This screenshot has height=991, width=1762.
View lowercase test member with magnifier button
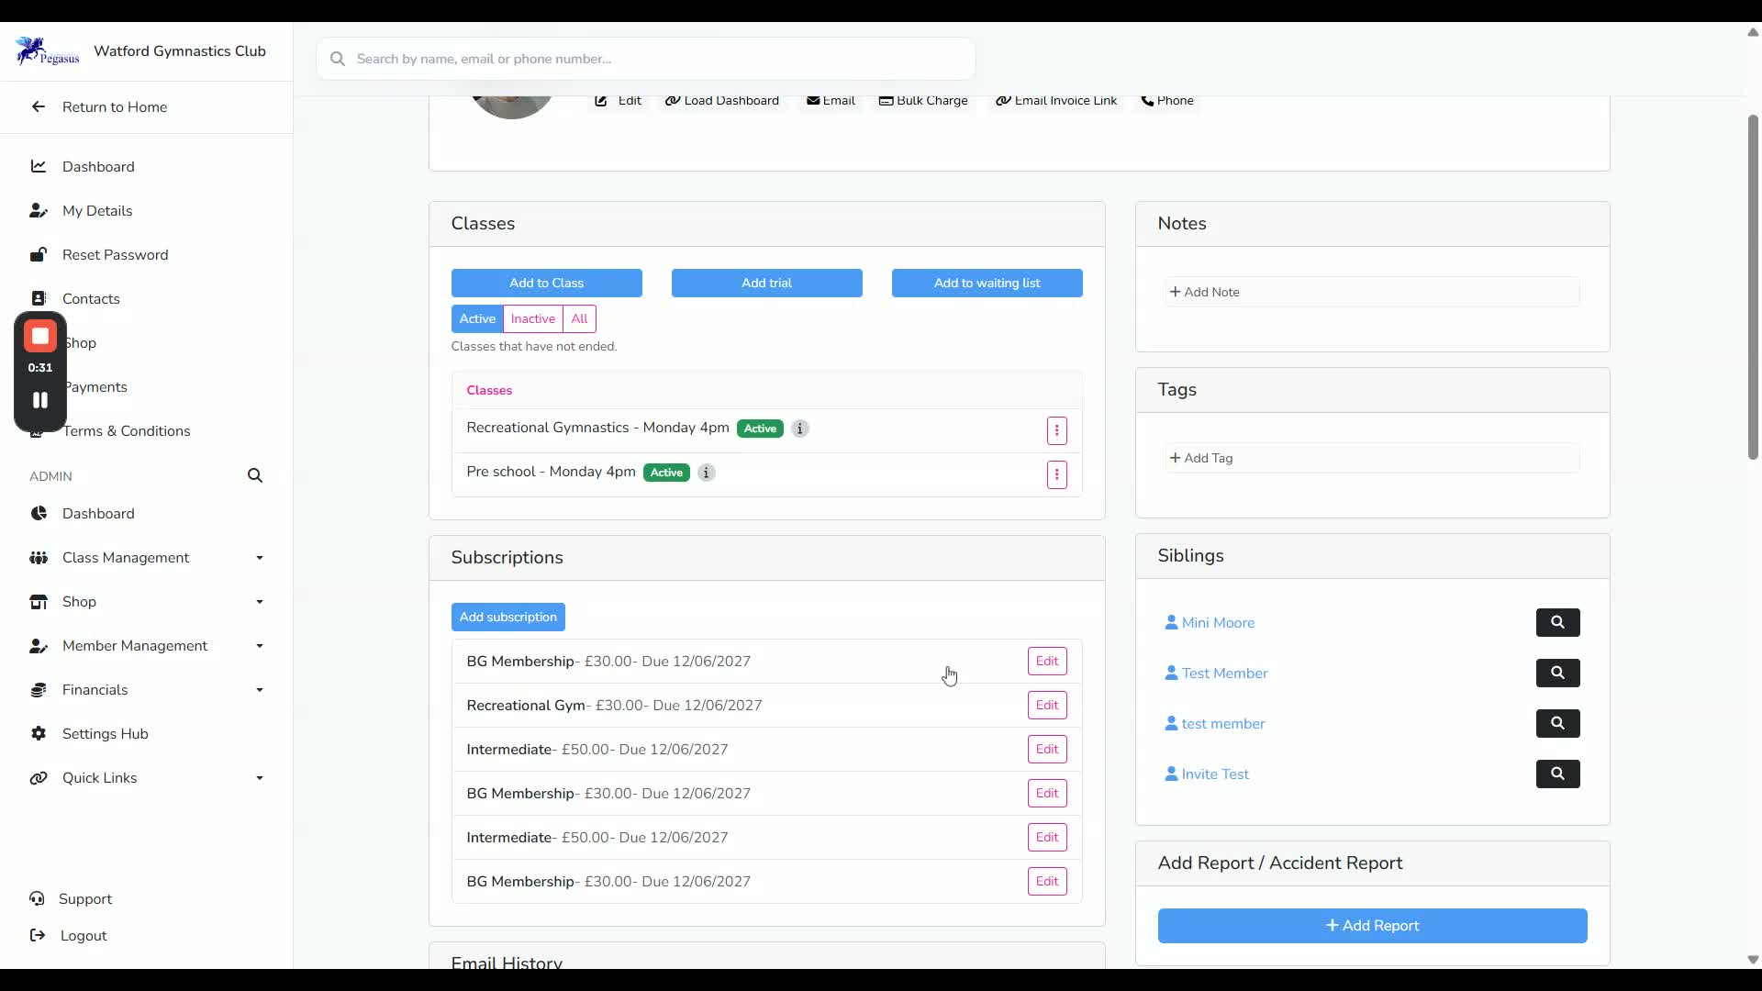1557,723
